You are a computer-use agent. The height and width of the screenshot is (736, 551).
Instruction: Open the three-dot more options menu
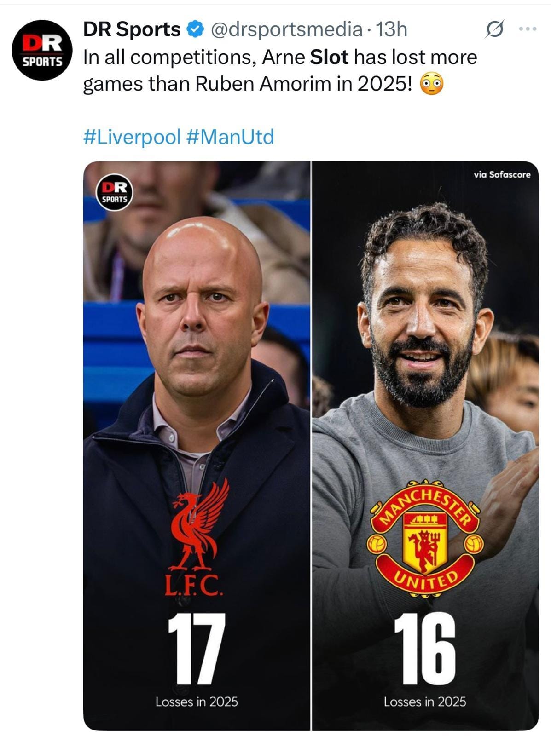527,29
